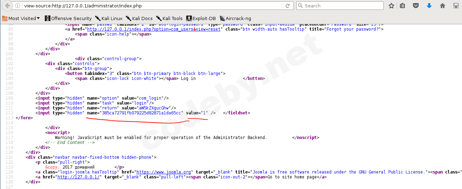Open the Kali Linux bookmark
Image resolution: width=462 pixels, height=189 pixels.
pos(108,18)
